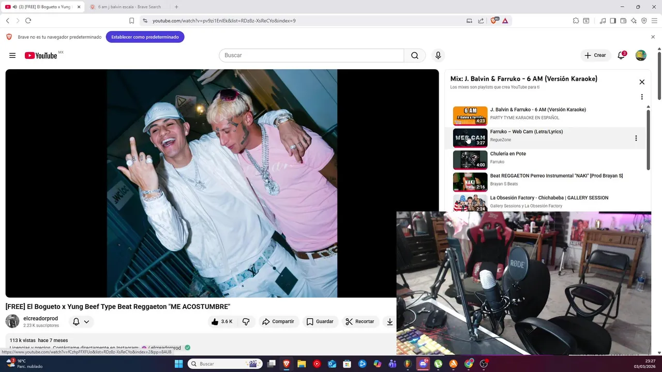Open the tab search icon in toolbar
This screenshot has width=662, height=372.
click(586, 21)
